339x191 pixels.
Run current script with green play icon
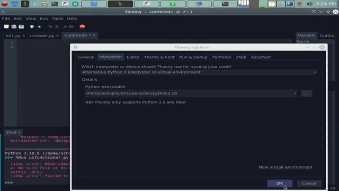pos(32,27)
